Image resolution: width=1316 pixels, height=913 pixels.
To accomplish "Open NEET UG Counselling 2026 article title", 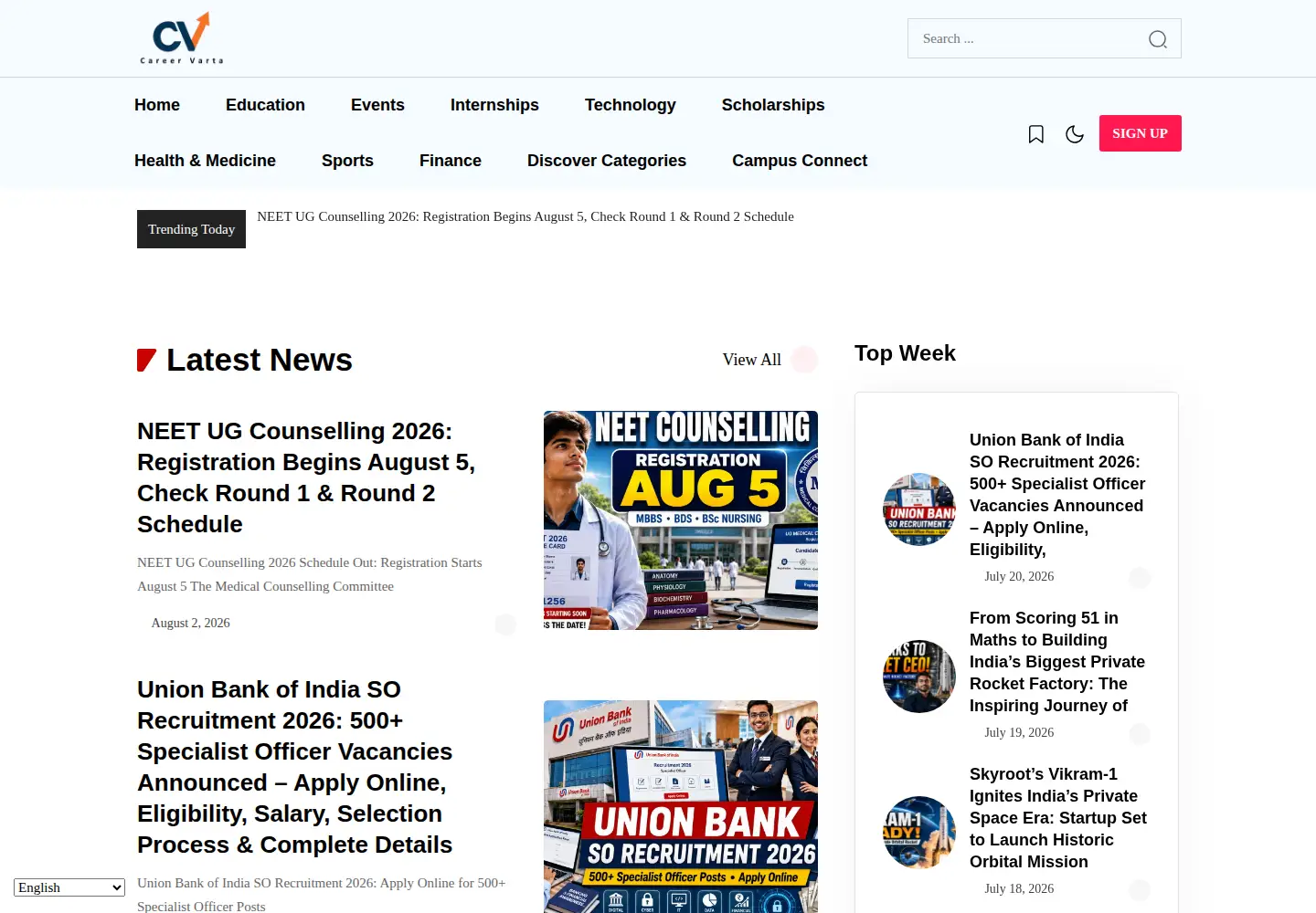I will point(306,477).
